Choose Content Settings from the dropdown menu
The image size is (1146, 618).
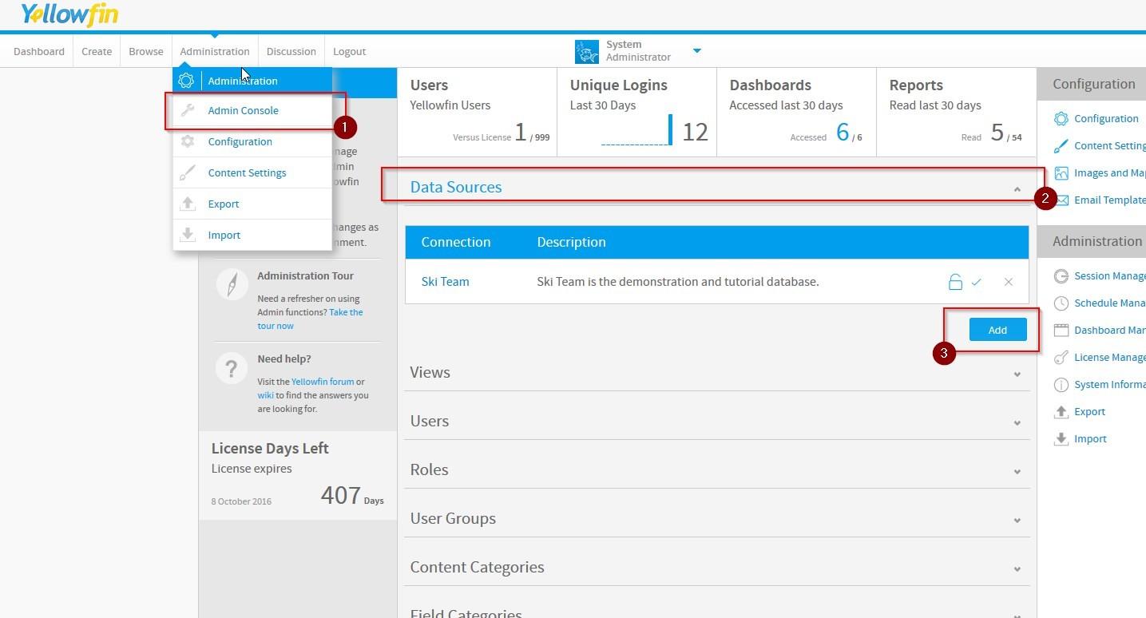tap(247, 172)
